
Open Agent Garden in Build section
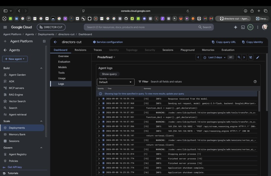(x=17, y=75)
